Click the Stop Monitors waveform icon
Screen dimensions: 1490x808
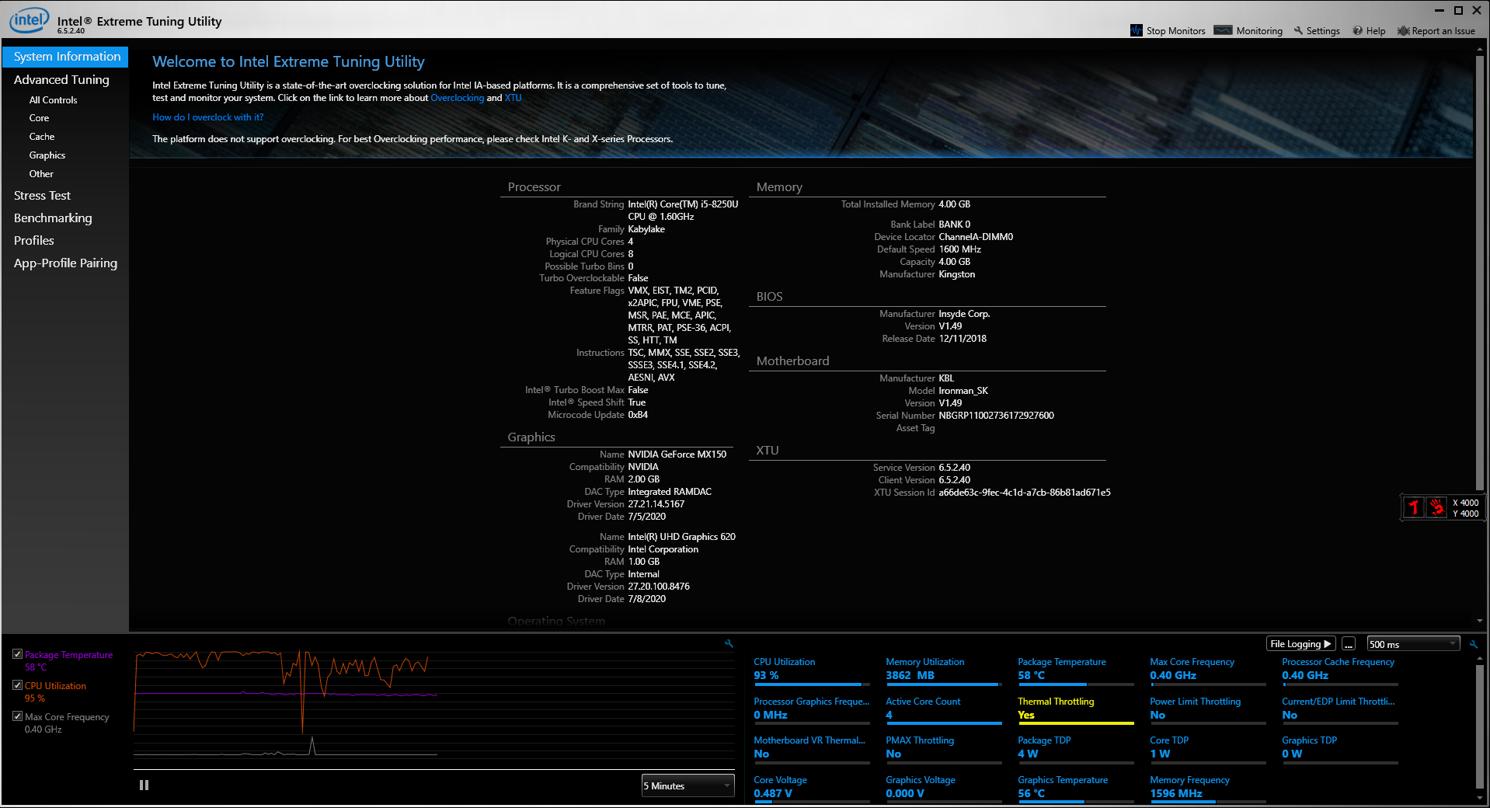pyautogui.click(x=1137, y=31)
